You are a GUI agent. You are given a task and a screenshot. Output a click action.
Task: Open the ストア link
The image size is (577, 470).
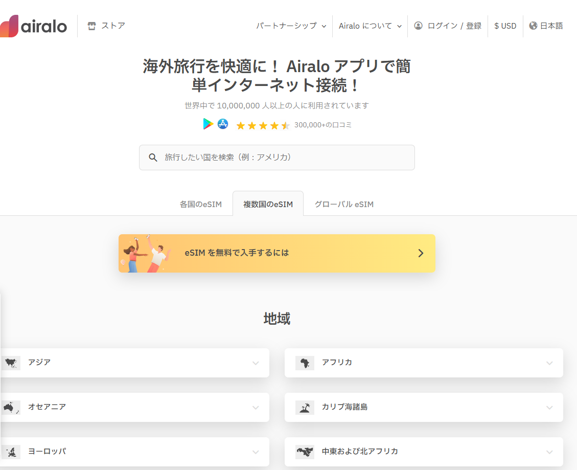pos(113,26)
